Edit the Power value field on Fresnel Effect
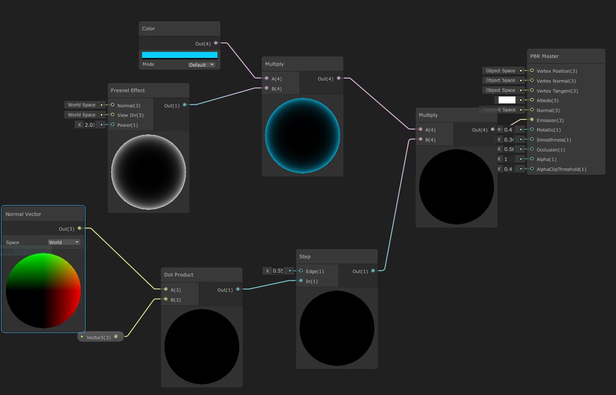The width and height of the screenshot is (616, 395). tap(90, 125)
